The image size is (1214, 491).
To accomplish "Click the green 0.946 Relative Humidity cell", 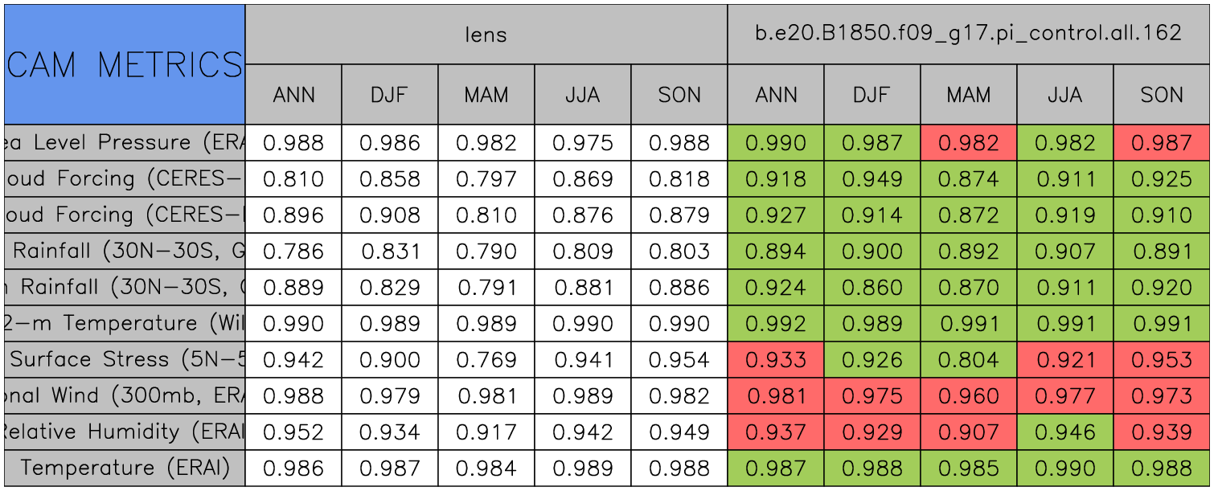I will coord(1064,432).
